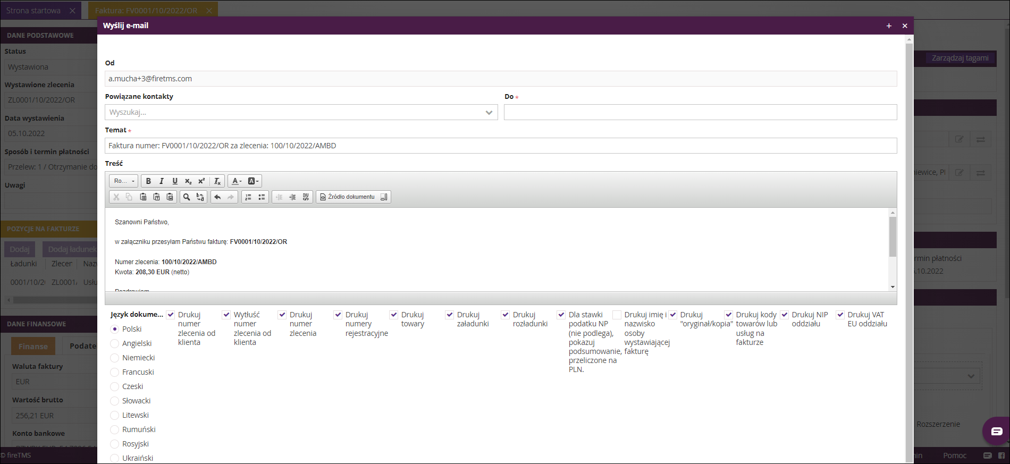This screenshot has height=464, width=1010.
Task: Select Rumuński document language
Action: pyautogui.click(x=114, y=429)
